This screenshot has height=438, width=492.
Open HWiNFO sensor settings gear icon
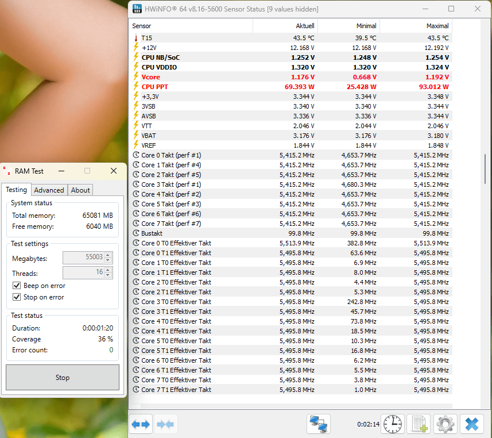(x=445, y=424)
